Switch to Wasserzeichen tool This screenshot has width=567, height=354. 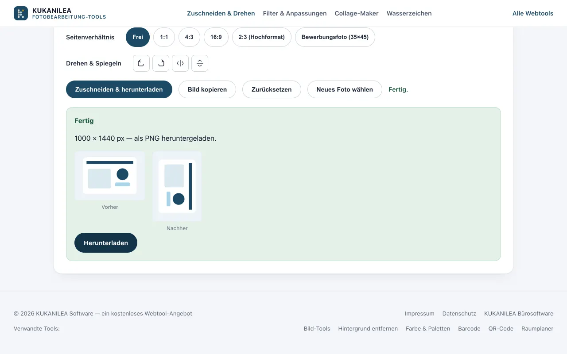[x=409, y=13]
